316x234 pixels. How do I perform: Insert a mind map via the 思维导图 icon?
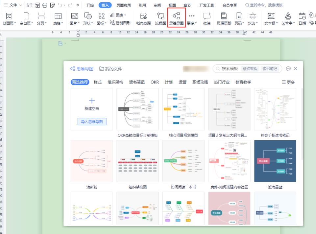pos(176,19)
